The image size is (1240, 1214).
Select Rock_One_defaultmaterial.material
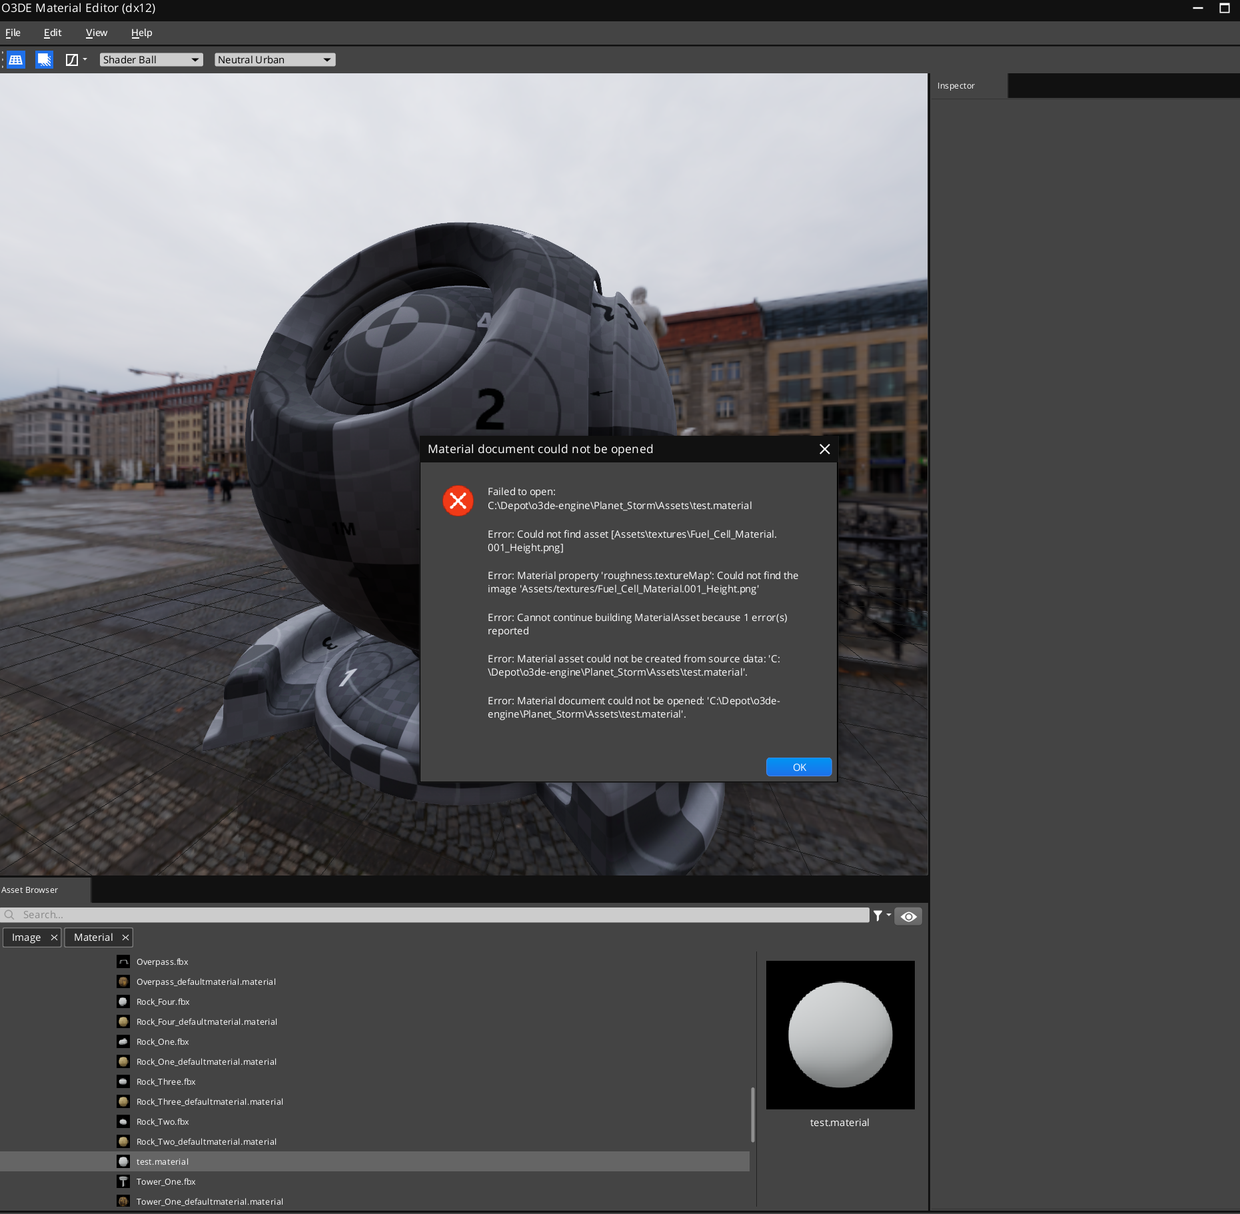374,1062
